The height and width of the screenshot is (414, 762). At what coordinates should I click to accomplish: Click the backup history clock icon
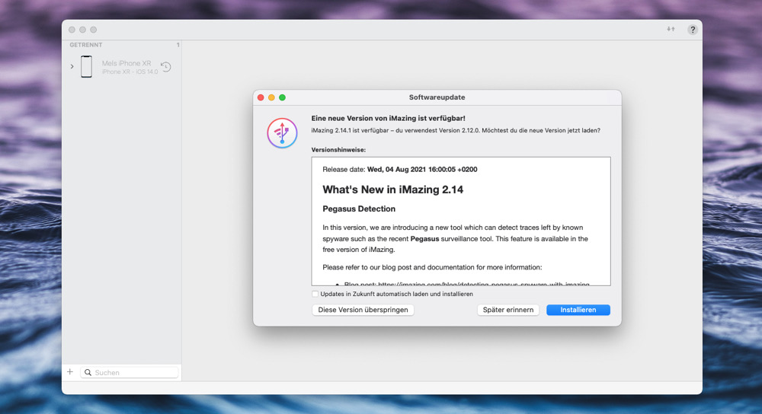pos(165,66)
